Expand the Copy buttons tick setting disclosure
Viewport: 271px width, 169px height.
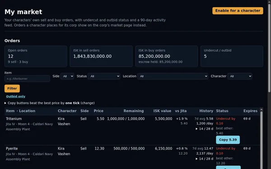pyautogui.click(x=49, y=103)
